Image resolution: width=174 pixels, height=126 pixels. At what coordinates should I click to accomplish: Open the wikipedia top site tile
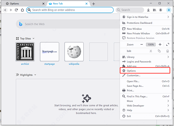[x=74, y=52]
